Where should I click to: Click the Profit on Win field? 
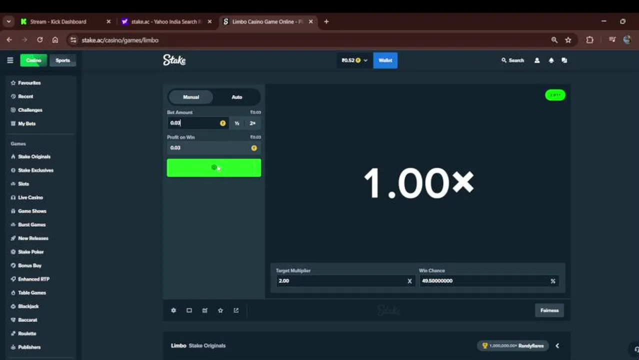[x=214, y=148]
